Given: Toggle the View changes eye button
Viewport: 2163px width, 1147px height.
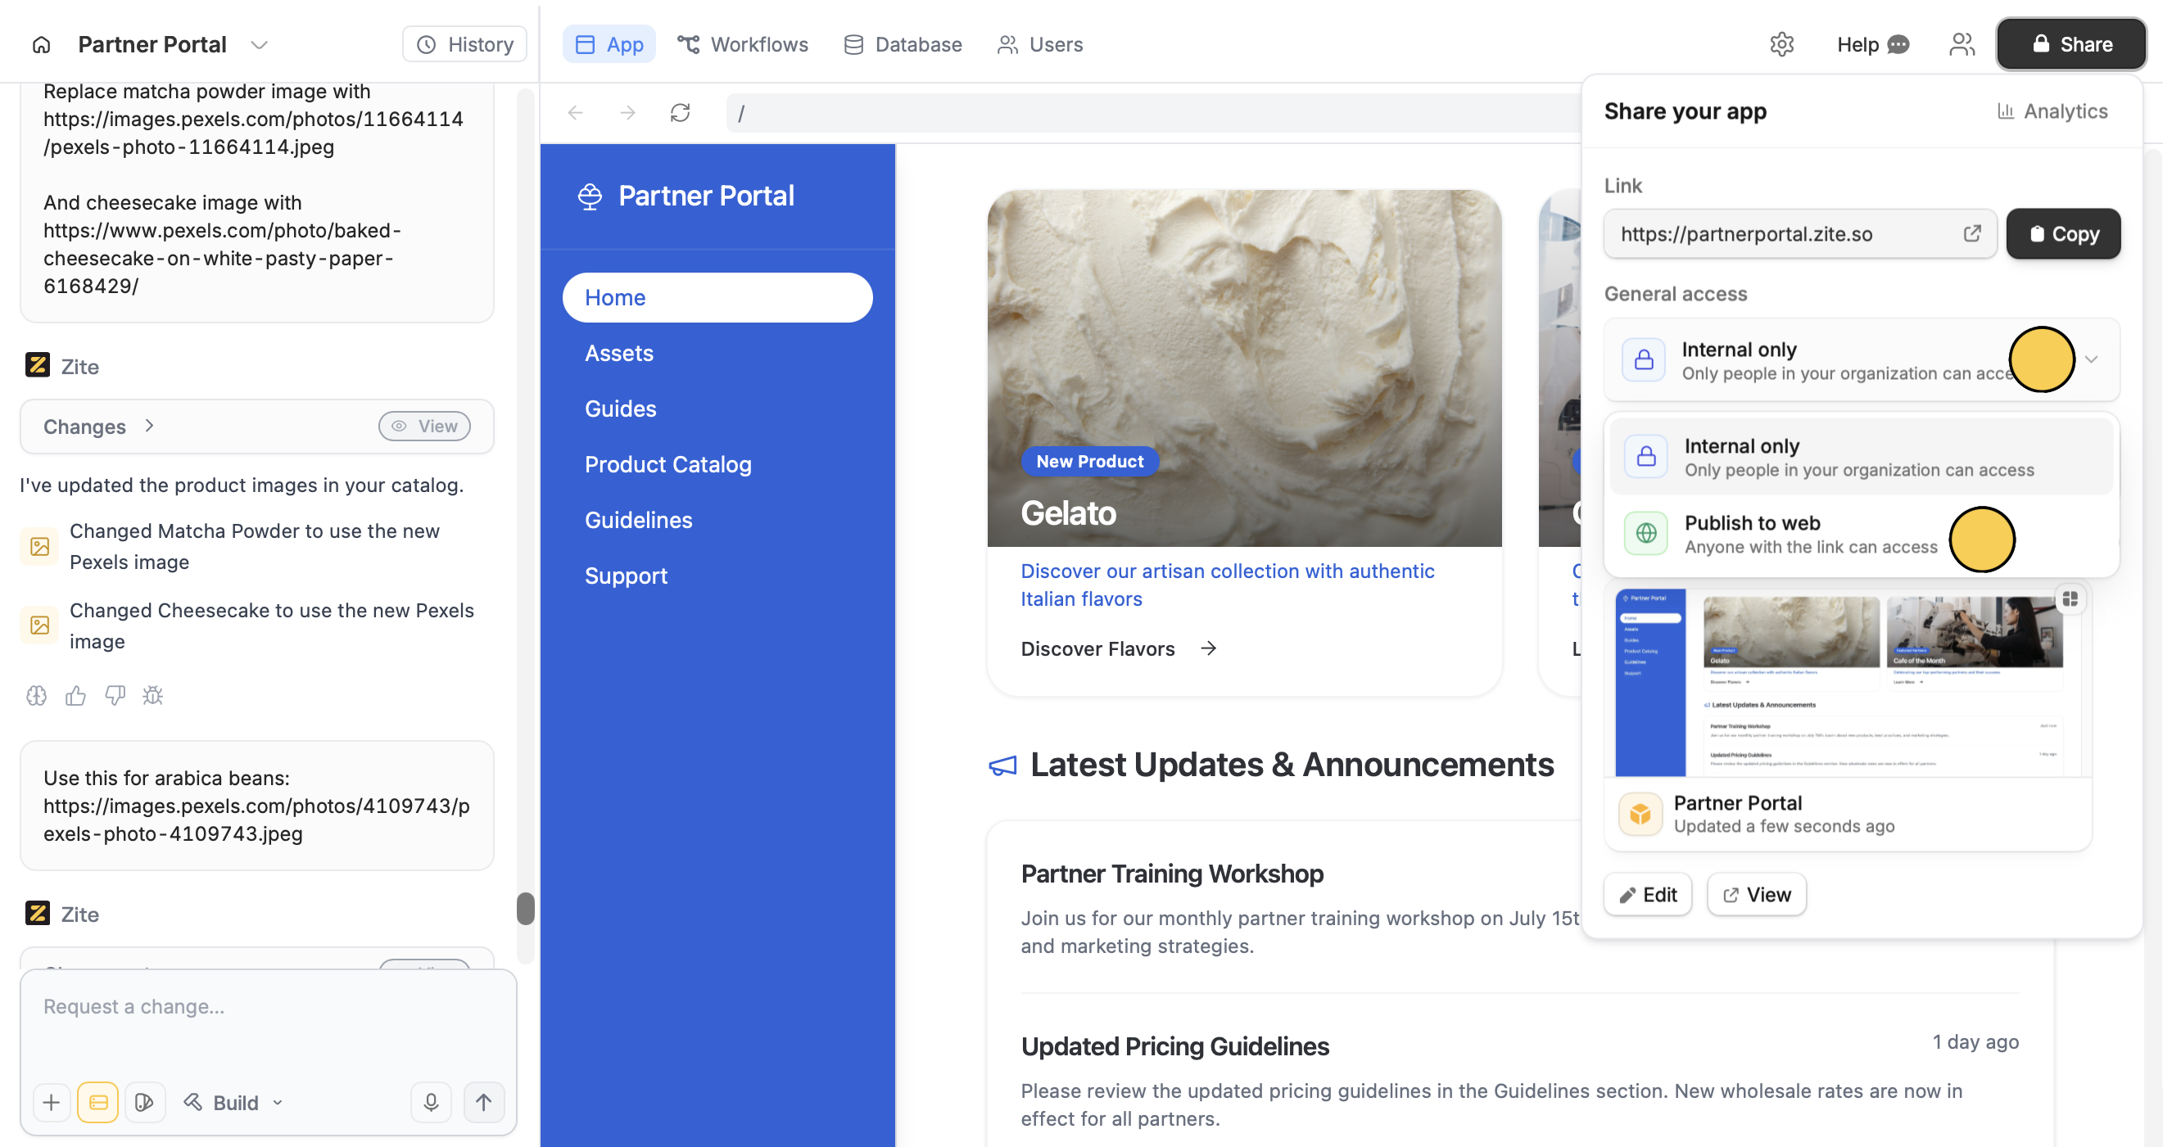Looking at the screenshot, I should (x=424, y=427).
